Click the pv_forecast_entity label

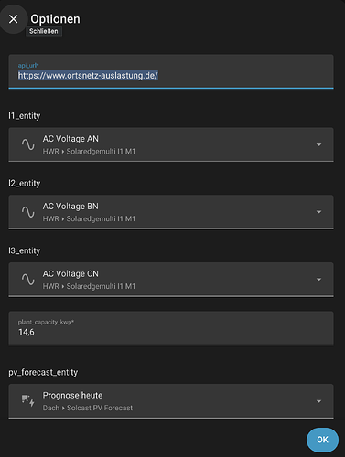(x=43, y=372)
